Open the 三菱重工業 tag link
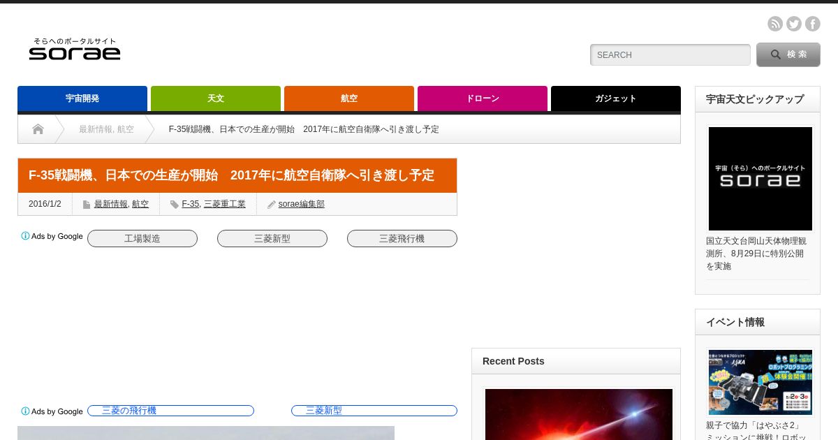Screen dimensions: 838x440 225,204
